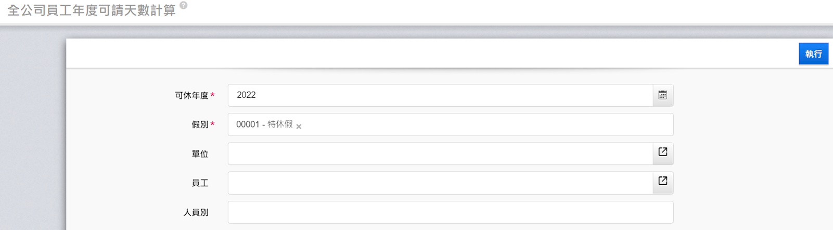Click the red asterisk next to 可休年度

click(212, 95)
